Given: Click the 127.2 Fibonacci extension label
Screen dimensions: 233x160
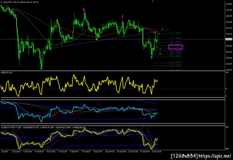Looking at the screenshot, I should (x=176, y=62).
